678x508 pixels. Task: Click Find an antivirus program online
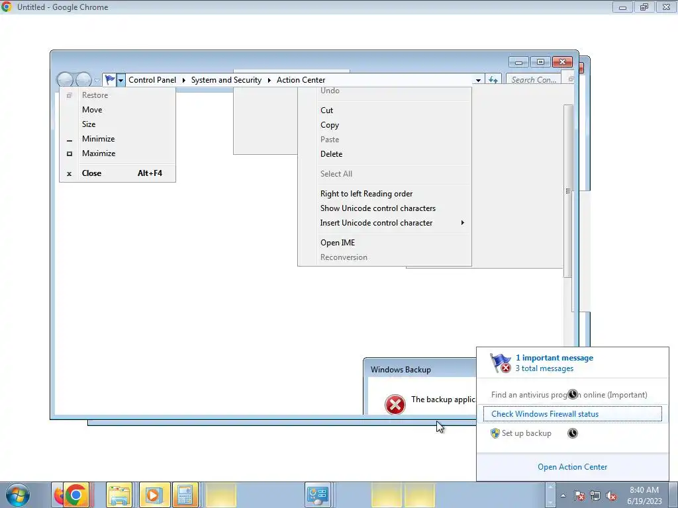point(569,395)
